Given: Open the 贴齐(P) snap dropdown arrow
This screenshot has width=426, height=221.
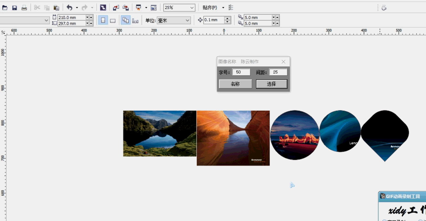Looking at the screenshot, I should coord(223,8).
